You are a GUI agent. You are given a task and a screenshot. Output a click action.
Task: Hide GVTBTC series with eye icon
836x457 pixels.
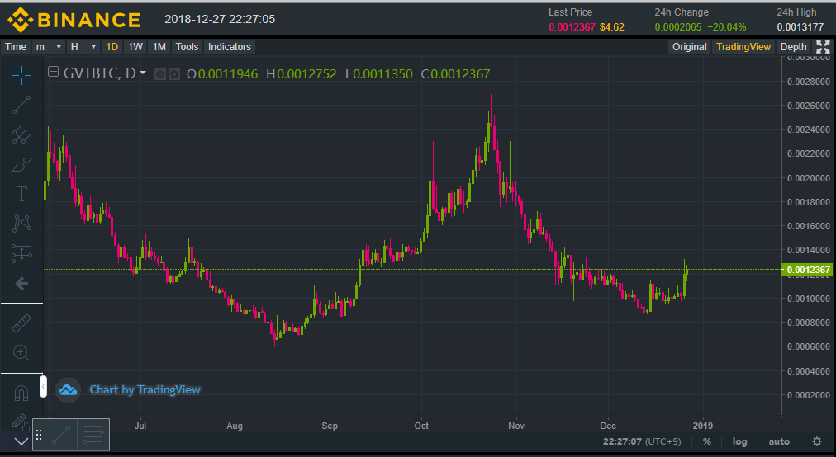[161, 74]
